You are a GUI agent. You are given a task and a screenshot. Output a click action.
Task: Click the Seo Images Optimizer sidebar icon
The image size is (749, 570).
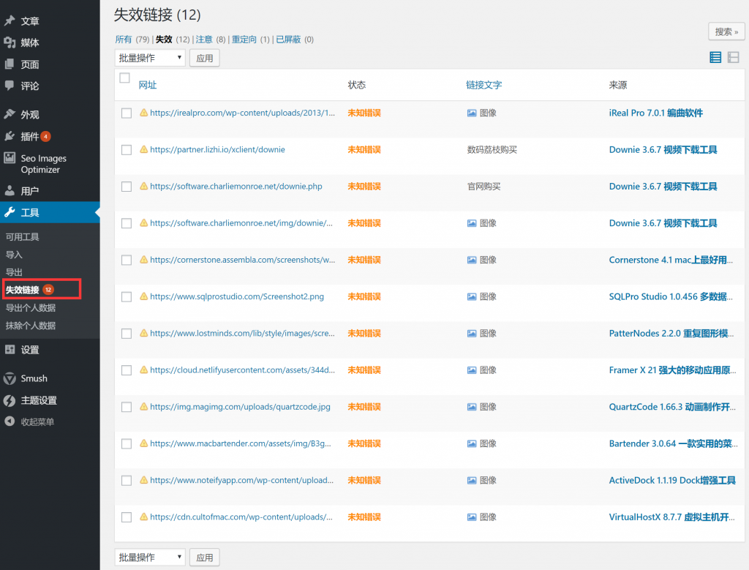(x=10, y=157)
